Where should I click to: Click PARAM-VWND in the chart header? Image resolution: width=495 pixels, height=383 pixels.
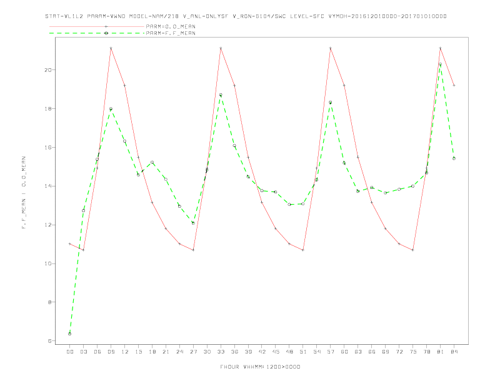coord(106,16)
